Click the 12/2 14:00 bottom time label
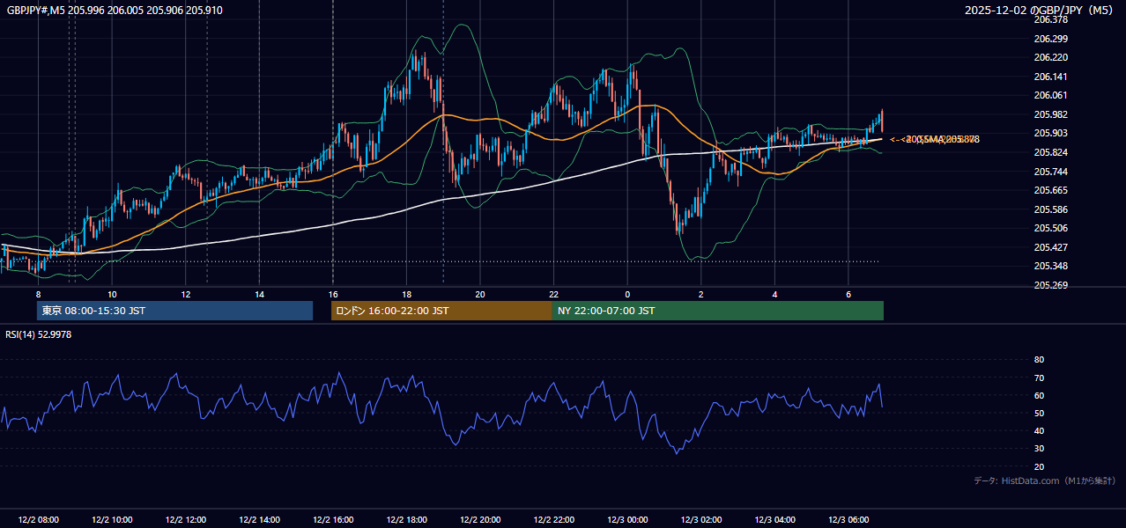The width and height of the screenshot is (1126, 528). (259, 520)
